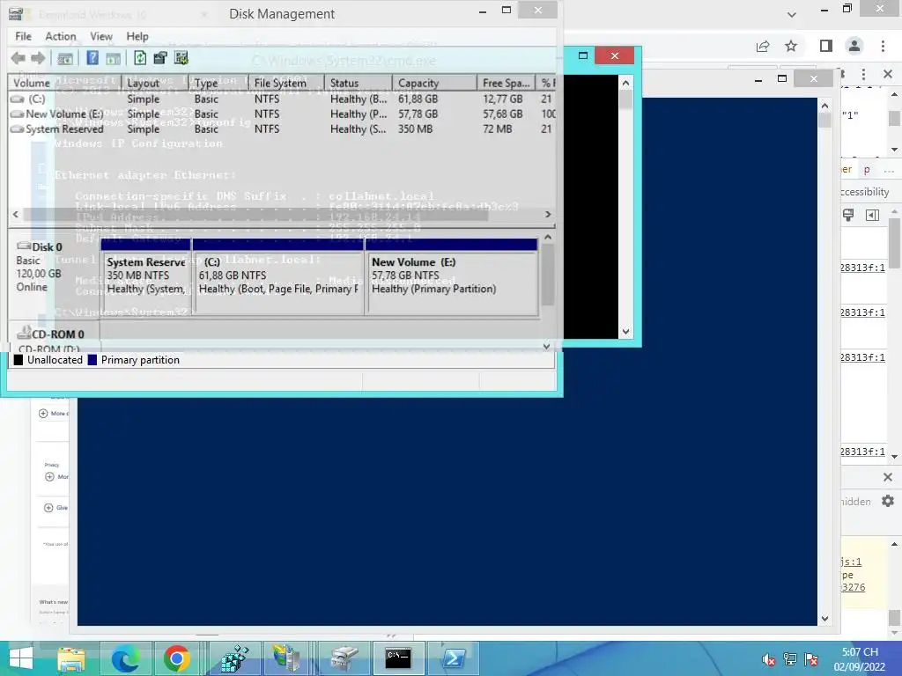Click the Primary partition blue legend swatch
Screen dimensions: 902x676
pyautogui.click(x=92, y=360)
